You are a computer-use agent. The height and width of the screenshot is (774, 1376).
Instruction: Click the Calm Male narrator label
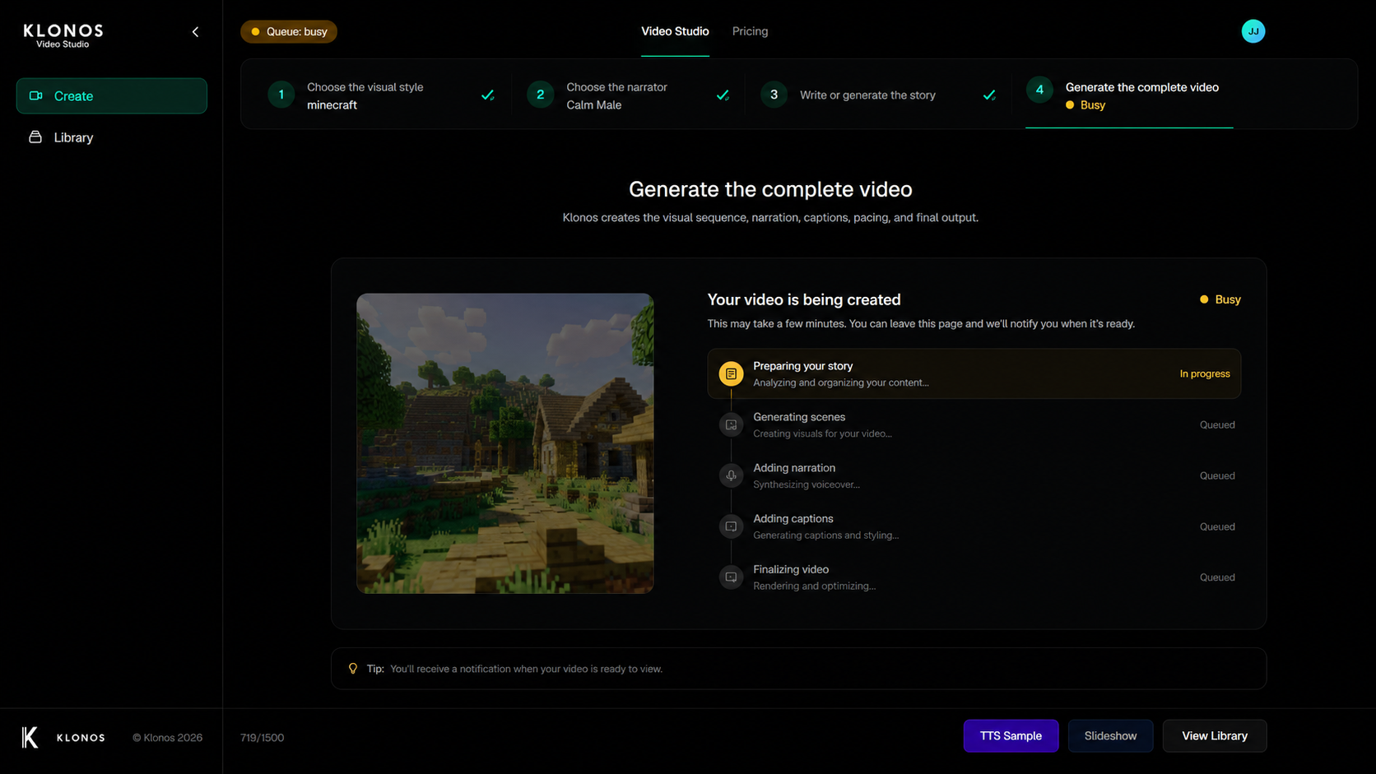[x=594, y=105]
